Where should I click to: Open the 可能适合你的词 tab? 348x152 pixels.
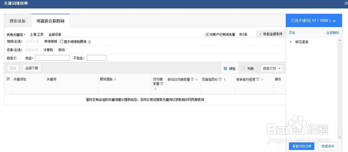tap(50, 21)
